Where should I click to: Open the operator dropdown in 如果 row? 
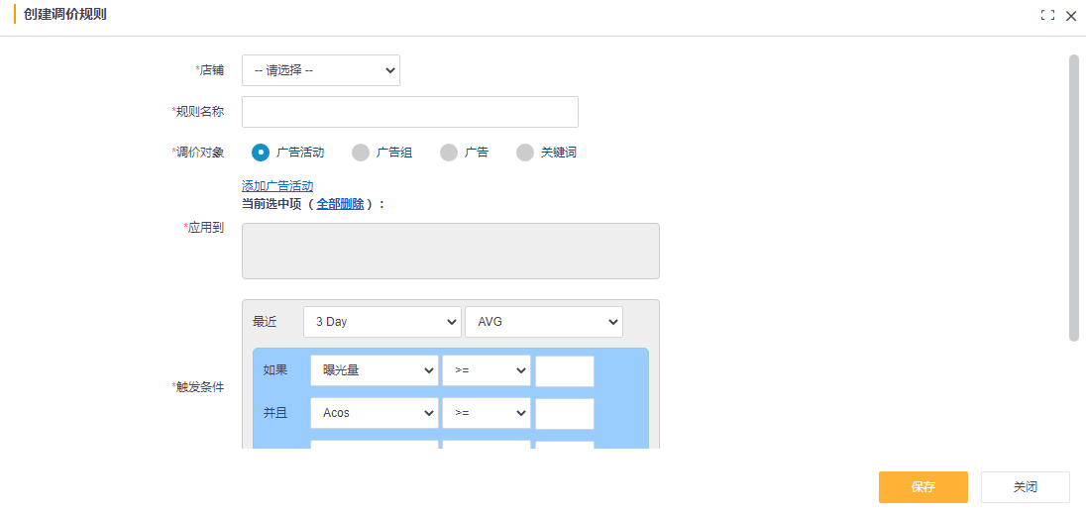(x=486, y=370)
